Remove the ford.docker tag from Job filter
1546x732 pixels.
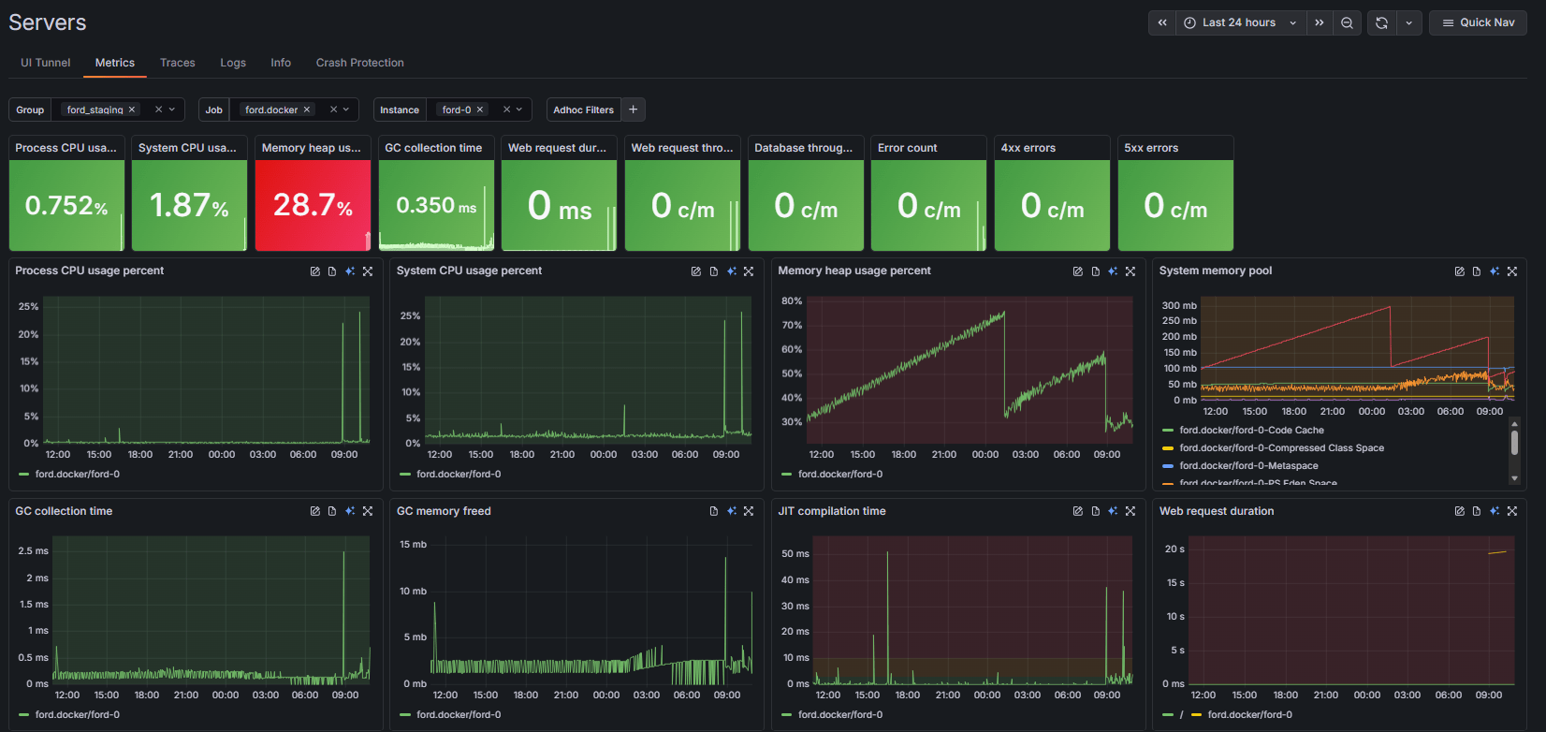(x=306, y=110)
